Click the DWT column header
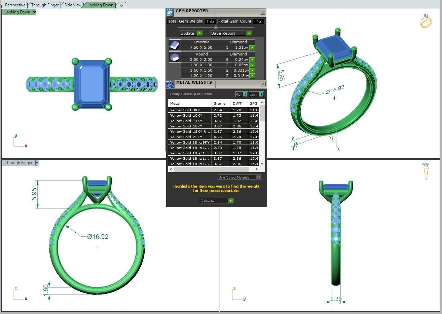 click(239, 103)
